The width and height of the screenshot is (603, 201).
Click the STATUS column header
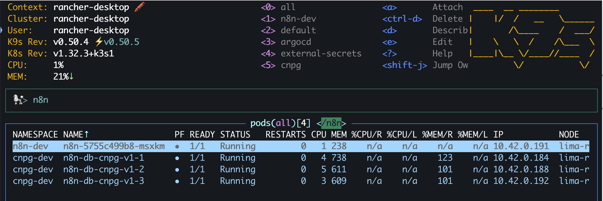pos(235,135)
